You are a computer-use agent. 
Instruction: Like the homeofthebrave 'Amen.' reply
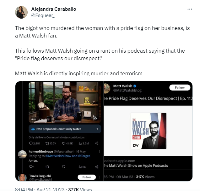point(64,167)
